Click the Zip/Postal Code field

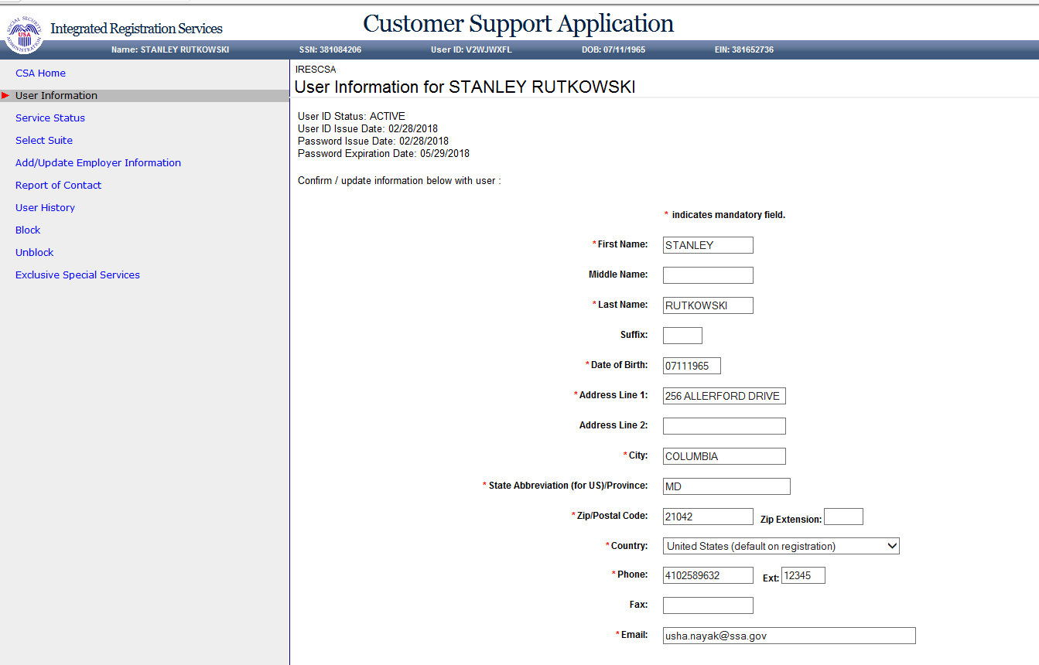click(x=708, y=517)
